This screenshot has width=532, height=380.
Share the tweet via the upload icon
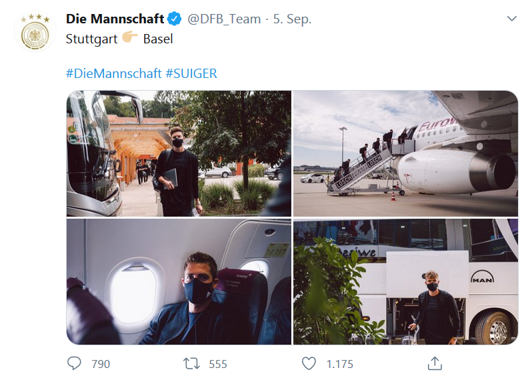435,363
